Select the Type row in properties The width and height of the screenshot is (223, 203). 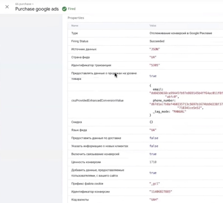coord(75,33)
